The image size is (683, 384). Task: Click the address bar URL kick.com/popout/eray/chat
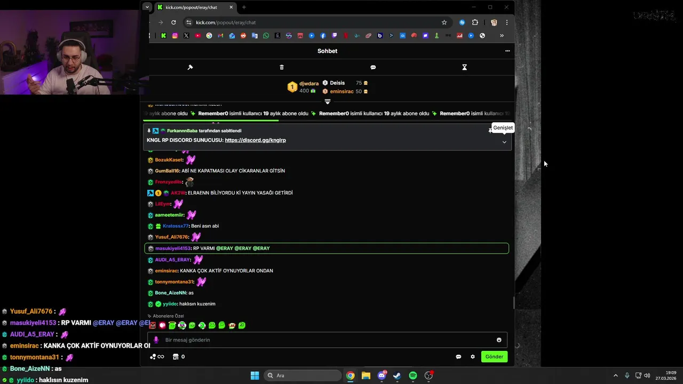coord(226,22)
